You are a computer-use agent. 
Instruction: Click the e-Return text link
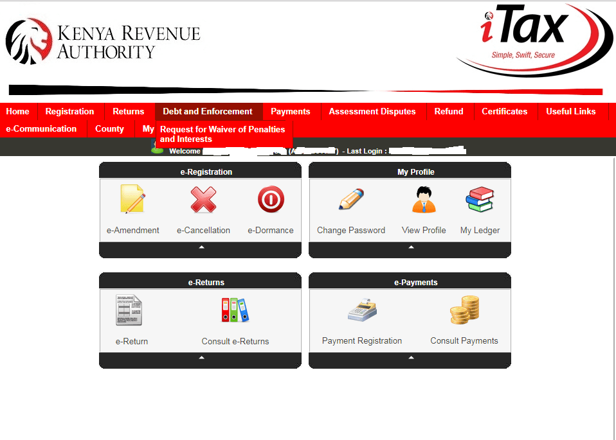[132, 342]
